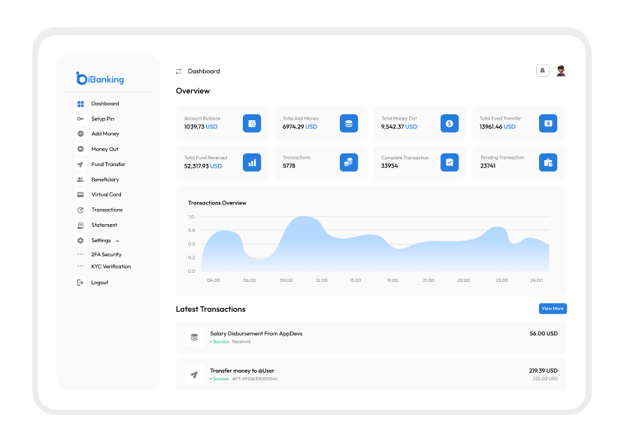Click the Account Balance wallet icon
Image resolution: width=624 pixels, height=445 pixels.
pyautogui.click(x=252, y=123)
